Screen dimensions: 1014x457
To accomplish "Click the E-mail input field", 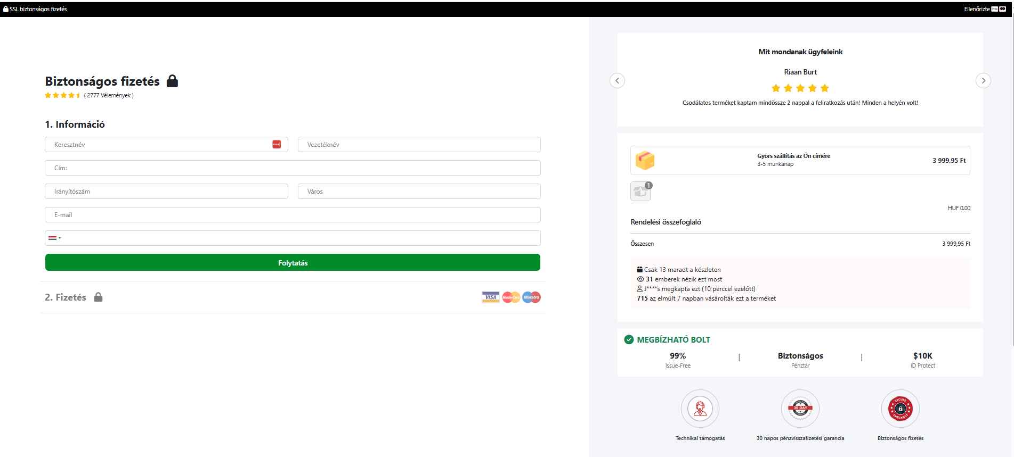I will [293, 215].
